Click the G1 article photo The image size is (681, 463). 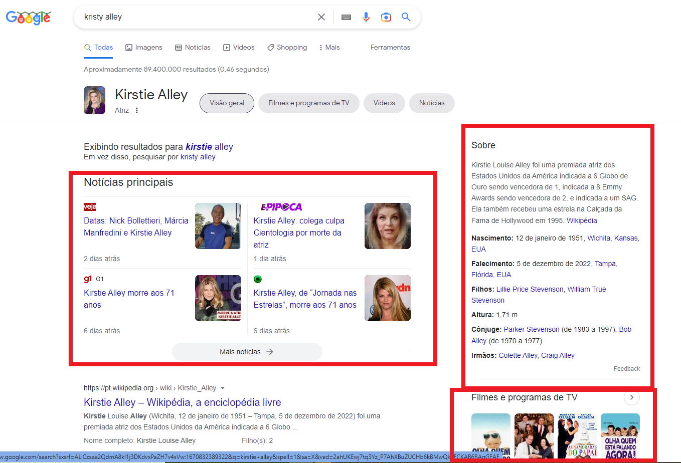coord(218,298)
